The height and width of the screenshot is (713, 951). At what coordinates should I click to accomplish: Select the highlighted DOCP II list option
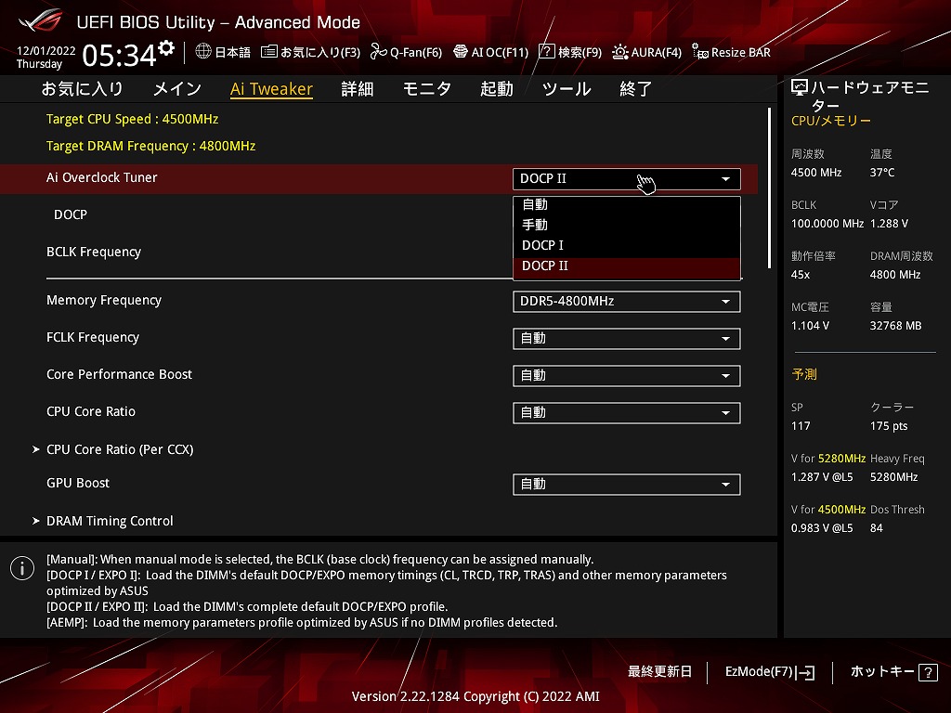point(627,266)
